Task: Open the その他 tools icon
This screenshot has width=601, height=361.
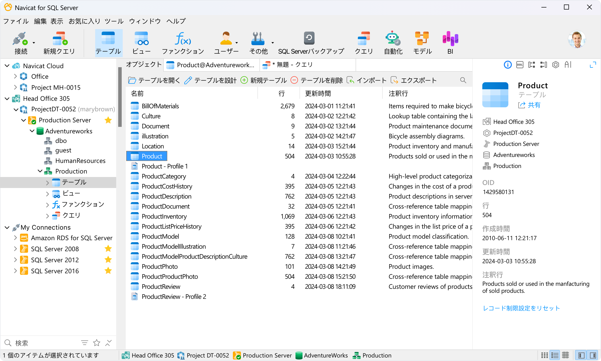Action: click(x=258, y=43)
